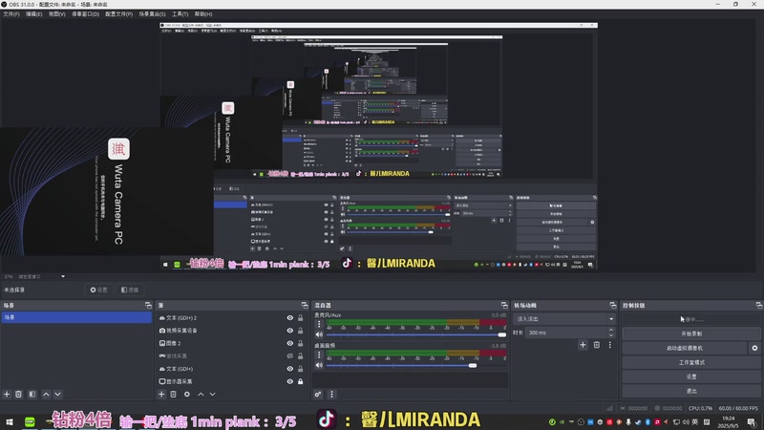
Task: Hide the 图像 2 source
Action: coord(290,343)
